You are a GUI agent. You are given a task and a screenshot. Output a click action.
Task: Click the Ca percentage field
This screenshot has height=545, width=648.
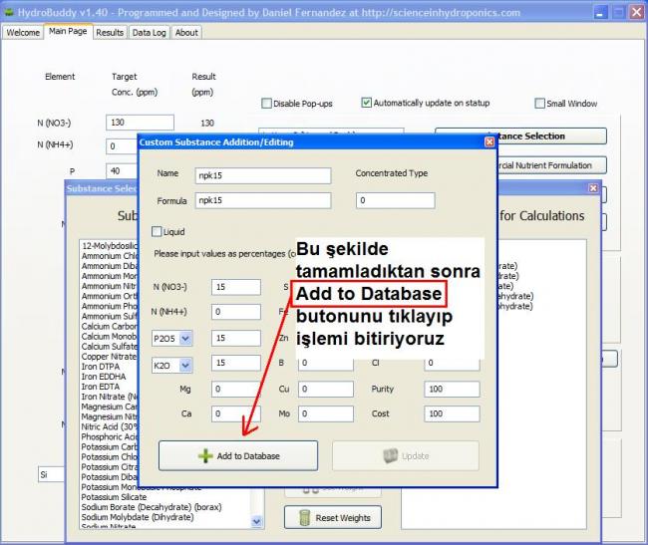pyautogui.click(x=236, y=413)
